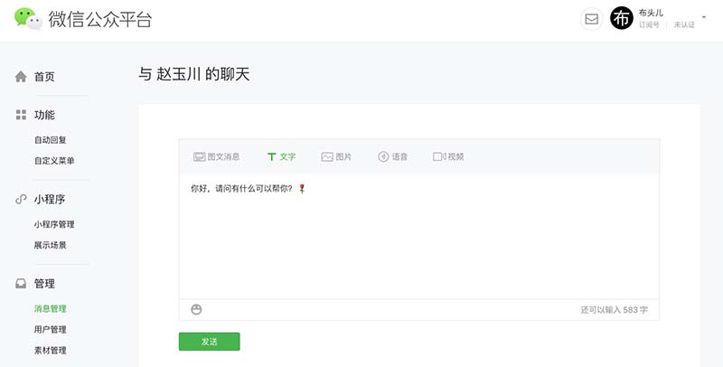This screenshot has height=367, width=723.
Task: Expand the account dropdown arrow
Action: tap(704, 17)
